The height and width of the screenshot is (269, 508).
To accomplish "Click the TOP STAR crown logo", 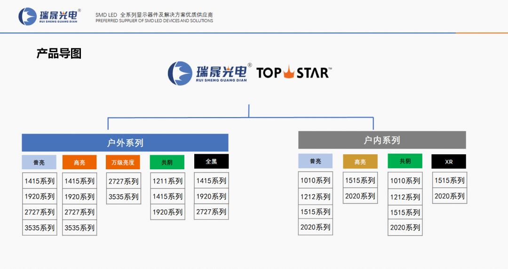I will click(x=294, y=72).
